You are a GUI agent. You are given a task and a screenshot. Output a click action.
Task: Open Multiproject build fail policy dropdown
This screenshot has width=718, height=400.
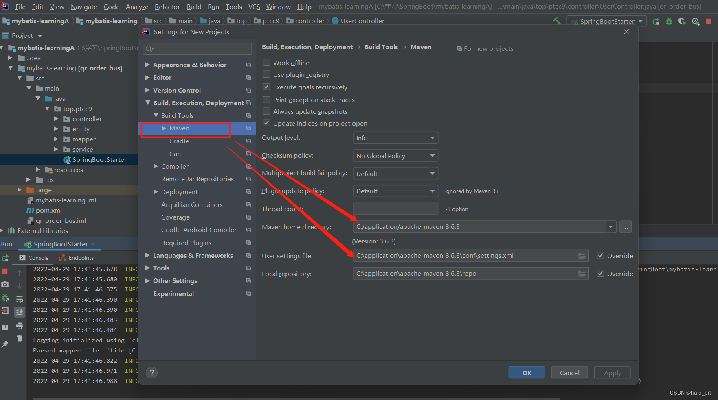395,174
